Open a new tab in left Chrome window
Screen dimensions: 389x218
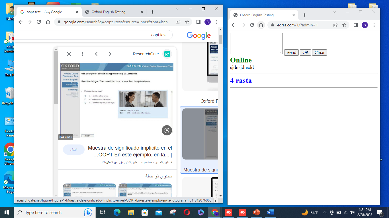click(x=153, y=12)
